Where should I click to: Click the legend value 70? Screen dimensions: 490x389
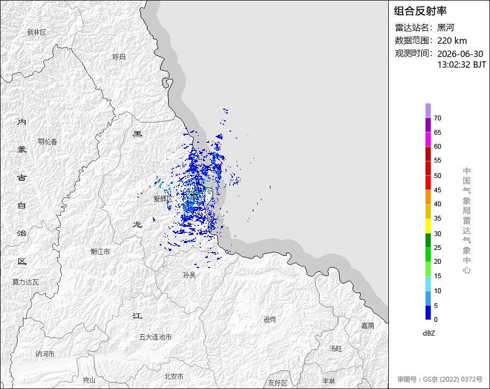tap(437, 118)
